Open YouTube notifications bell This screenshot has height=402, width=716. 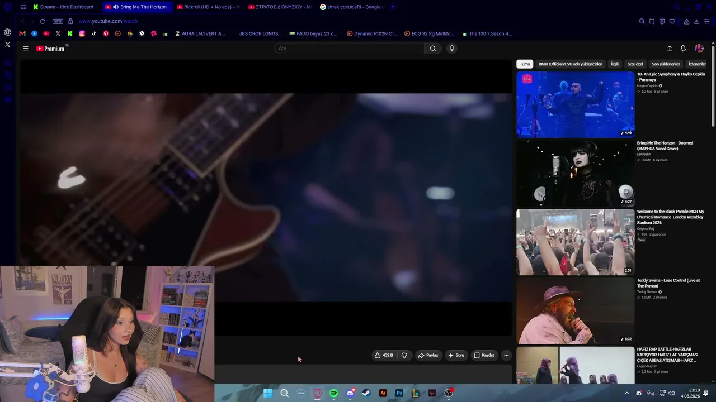683,49
